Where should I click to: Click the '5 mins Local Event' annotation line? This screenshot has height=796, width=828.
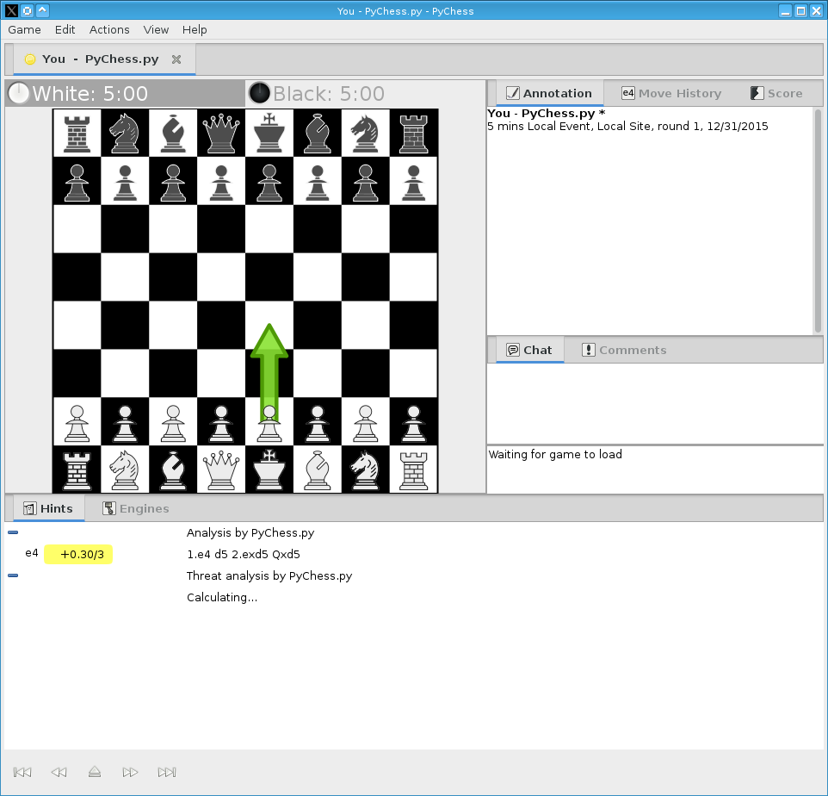(627, 127)
